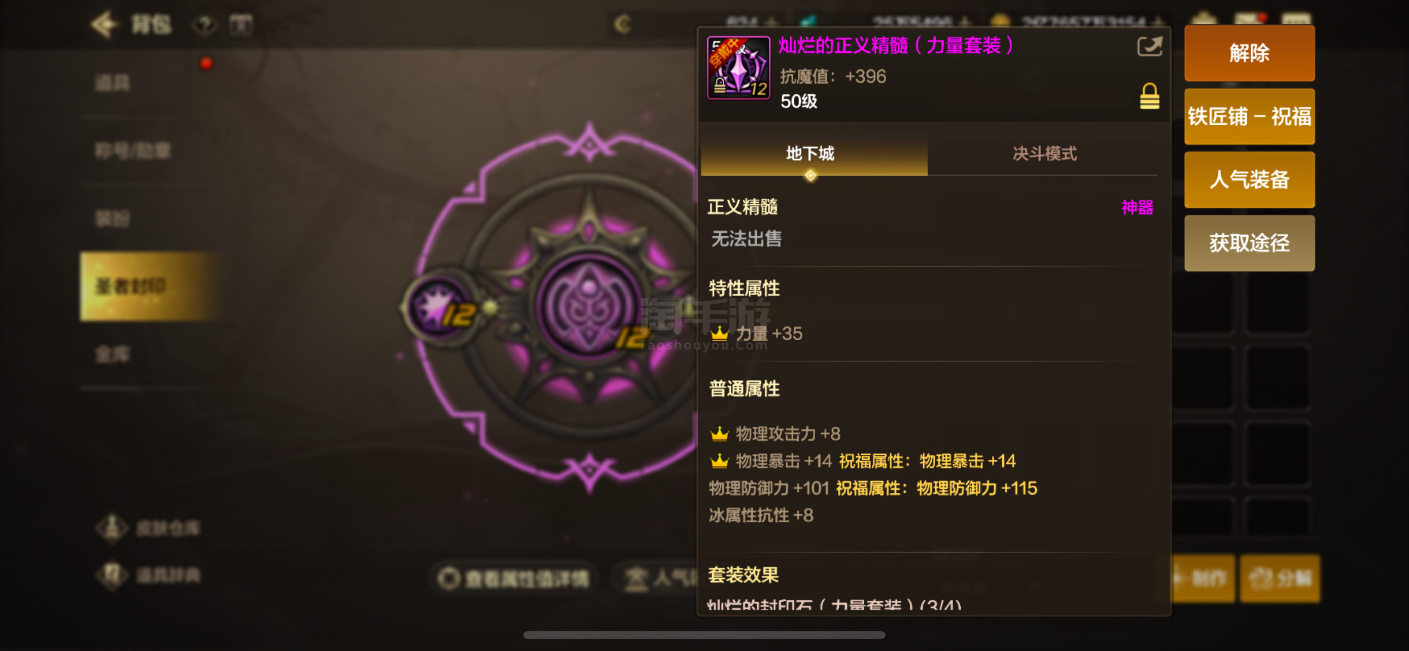Click the 灿烂的正义精髓 item thumbnail

(738, 68)
